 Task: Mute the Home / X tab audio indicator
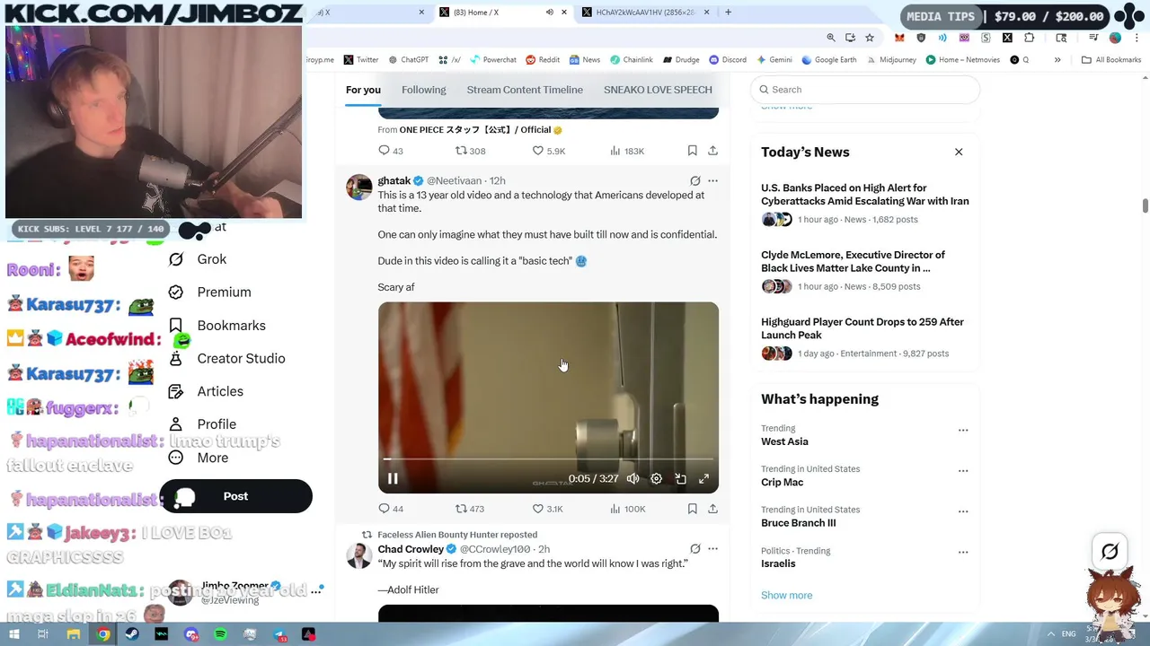(549, 13)
